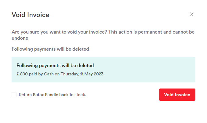
Task: Click the £ 800 Cash payment line
Action: click(60, 74)
